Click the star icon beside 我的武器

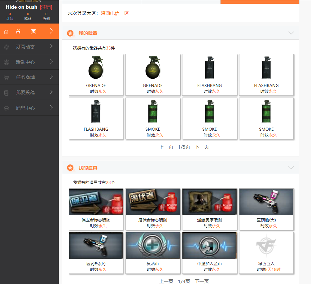(70, 33)
